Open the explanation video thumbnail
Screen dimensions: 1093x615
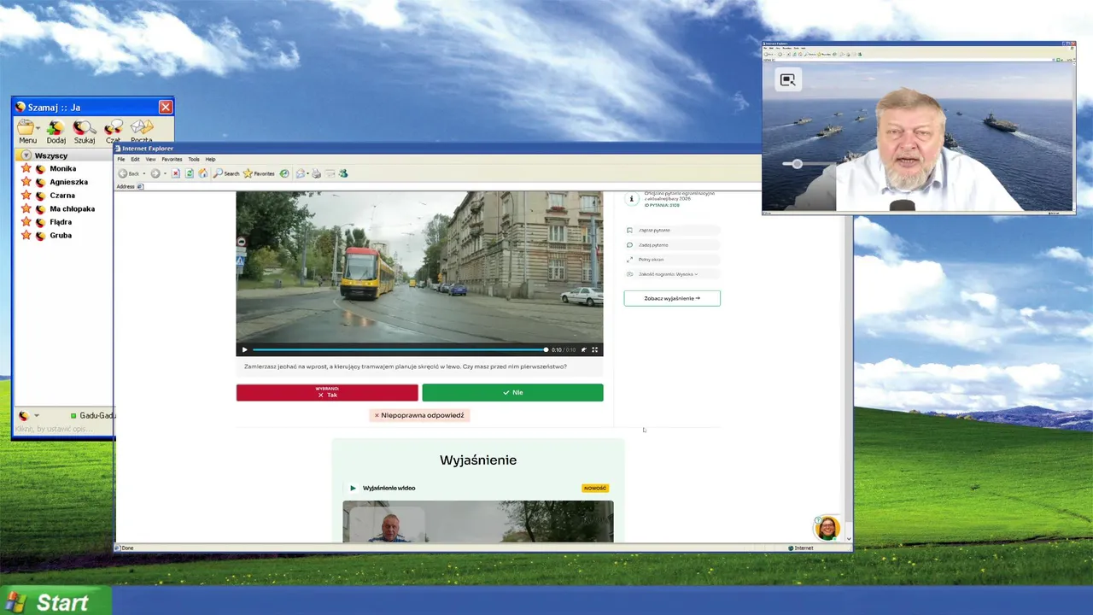point(478,521)
